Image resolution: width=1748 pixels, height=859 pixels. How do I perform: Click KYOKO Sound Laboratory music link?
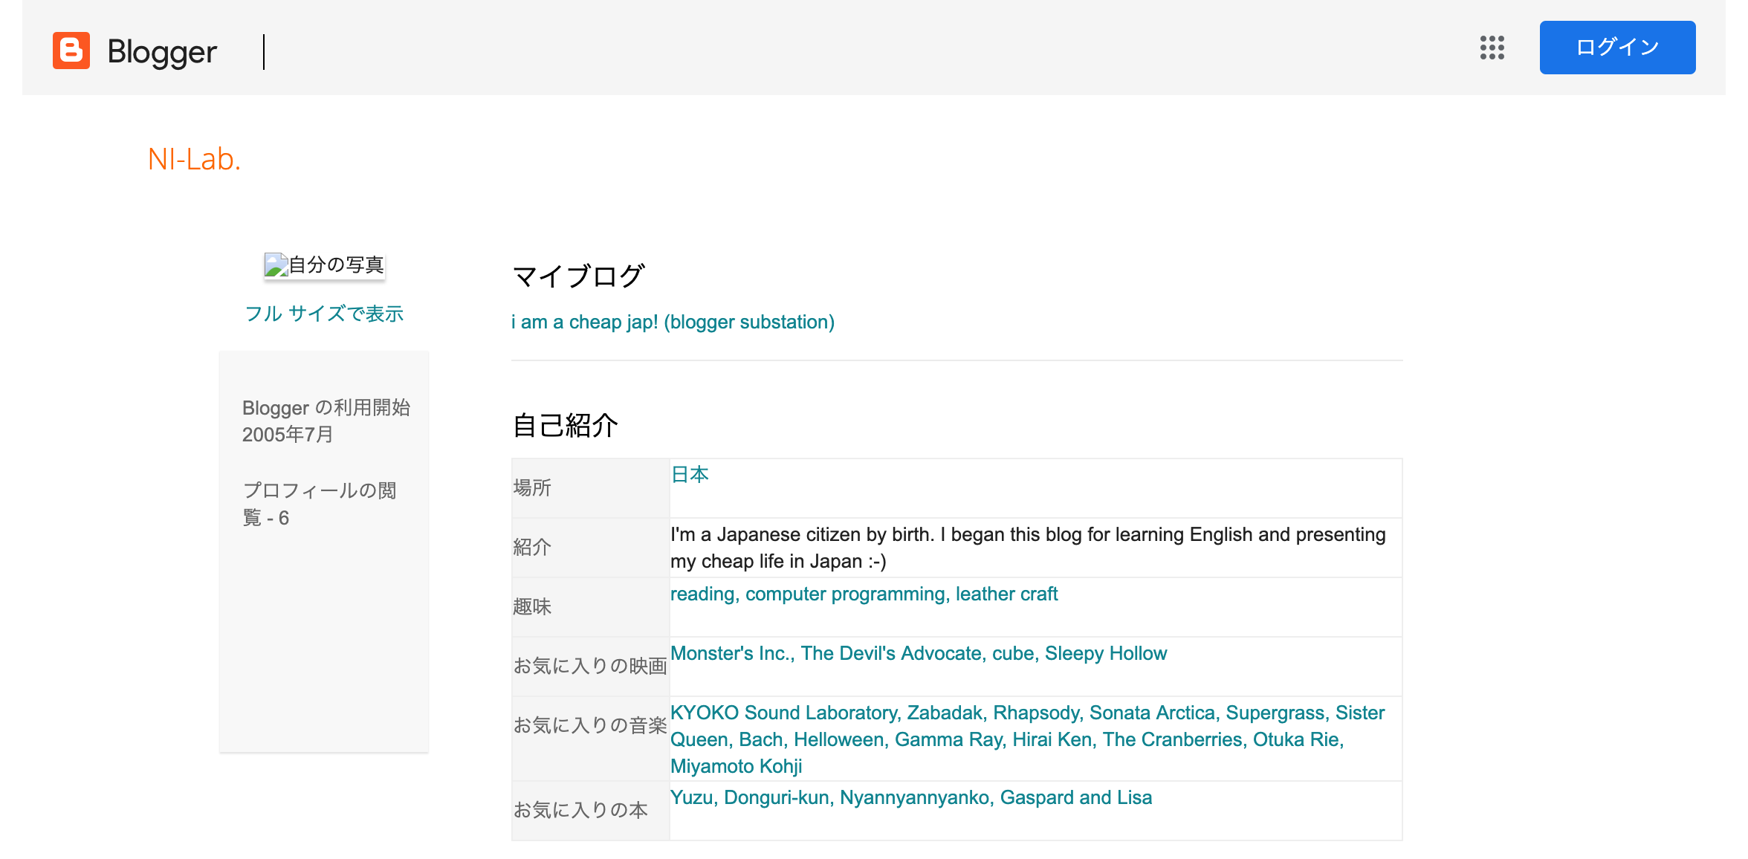pos(783,713)
